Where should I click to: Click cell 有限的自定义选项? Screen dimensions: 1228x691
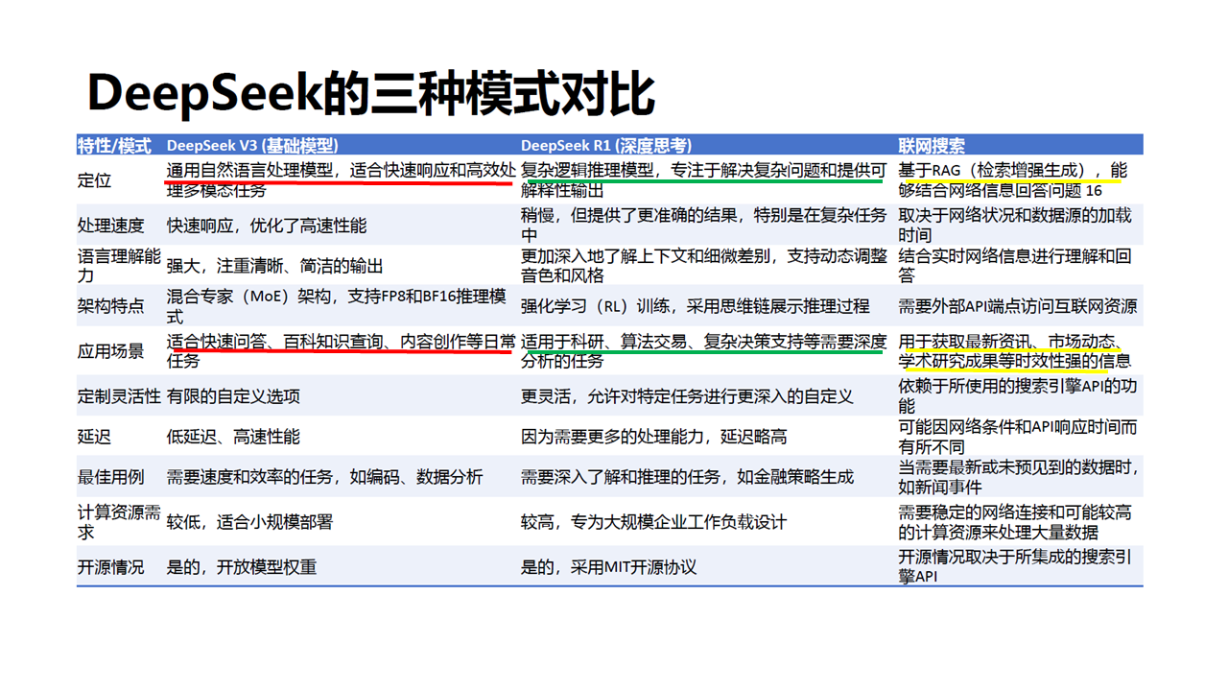[x=233, y=396]
